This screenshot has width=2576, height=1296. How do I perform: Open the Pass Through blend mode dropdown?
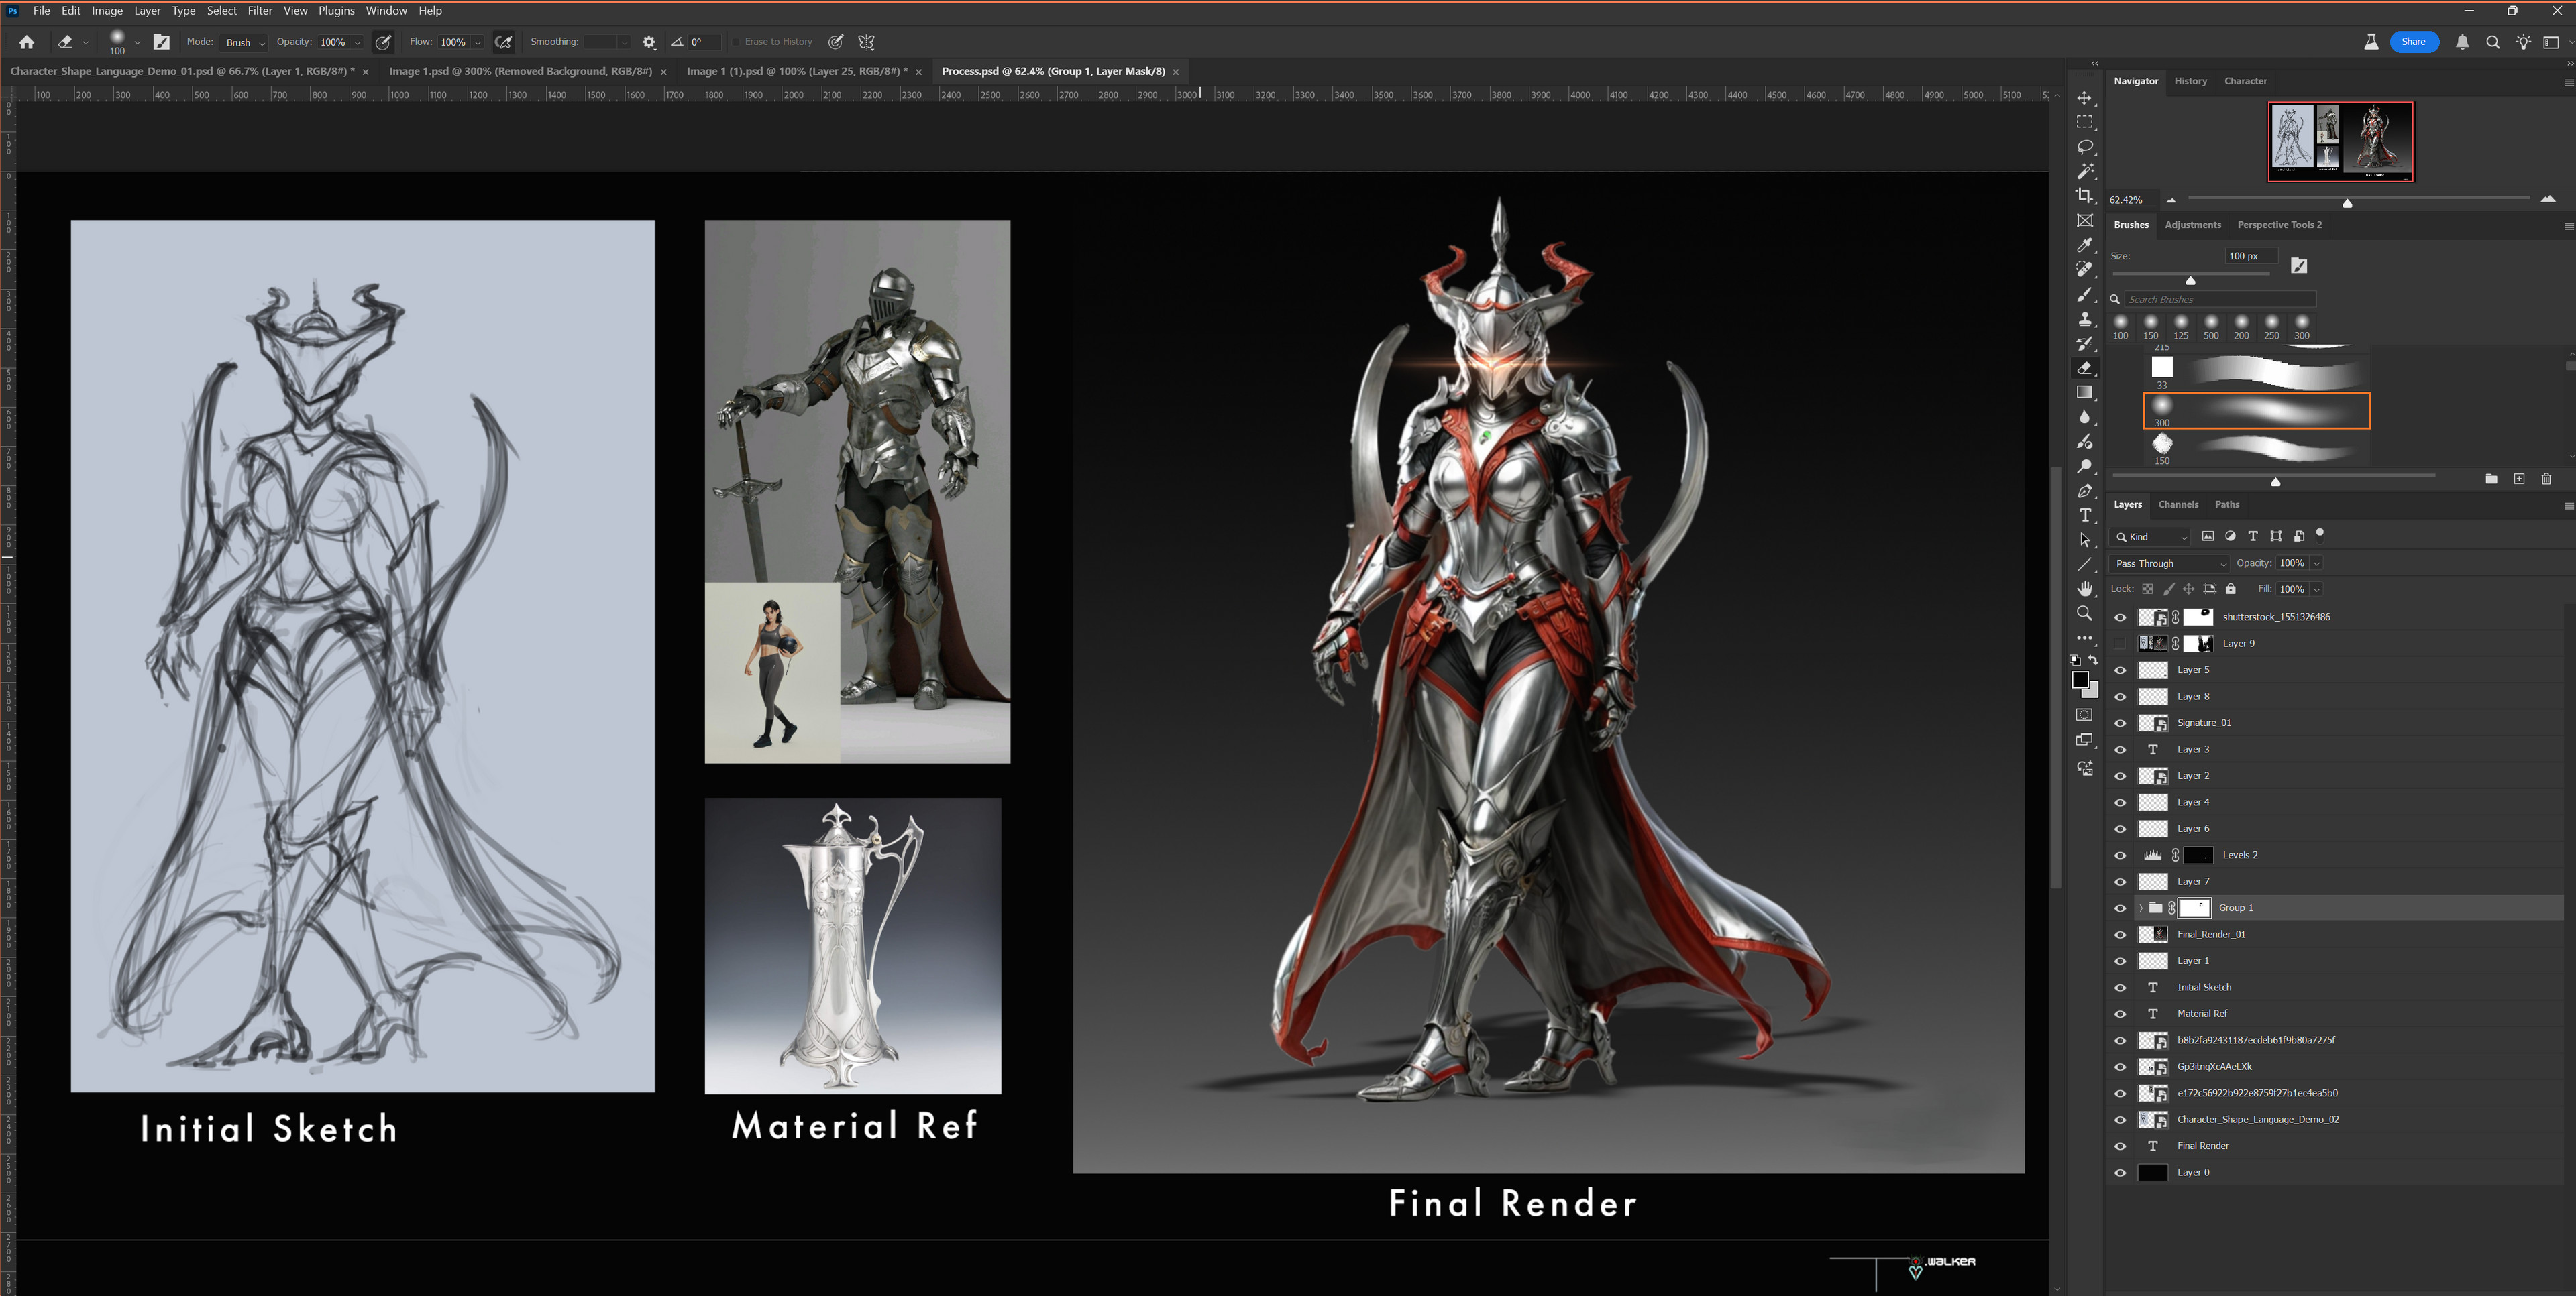2170,564
